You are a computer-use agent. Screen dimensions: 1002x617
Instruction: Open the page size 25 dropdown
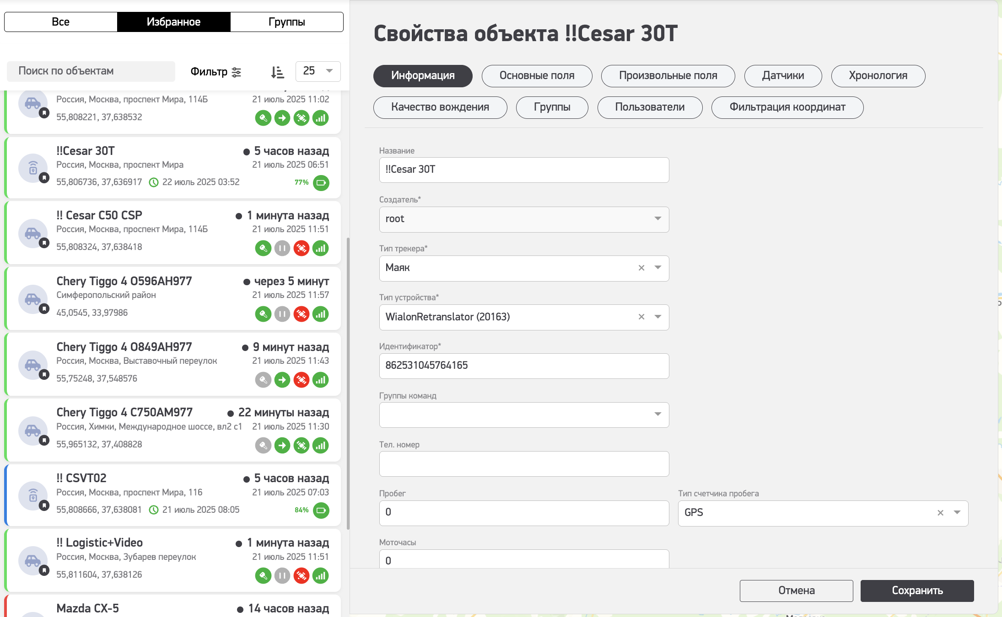point(318,71)
